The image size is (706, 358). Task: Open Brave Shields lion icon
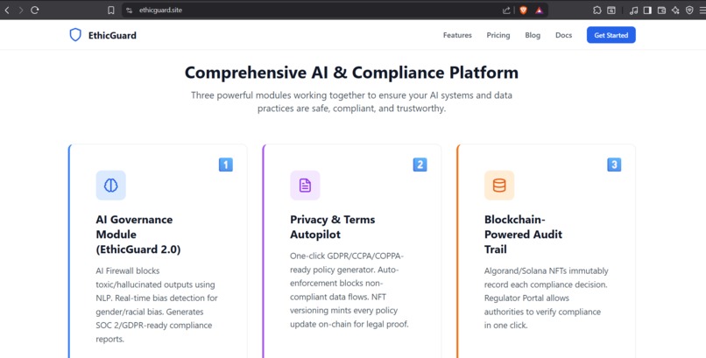(x=523, y=10)
